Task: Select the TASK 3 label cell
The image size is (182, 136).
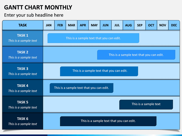Action: [x=23, y=71]
